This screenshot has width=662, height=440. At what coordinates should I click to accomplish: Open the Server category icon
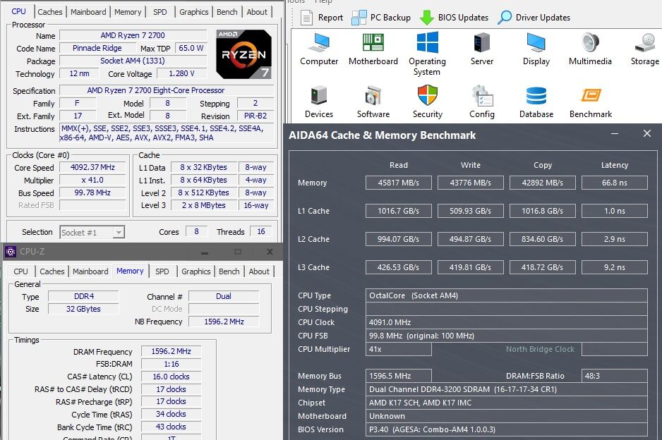[482, 49]
